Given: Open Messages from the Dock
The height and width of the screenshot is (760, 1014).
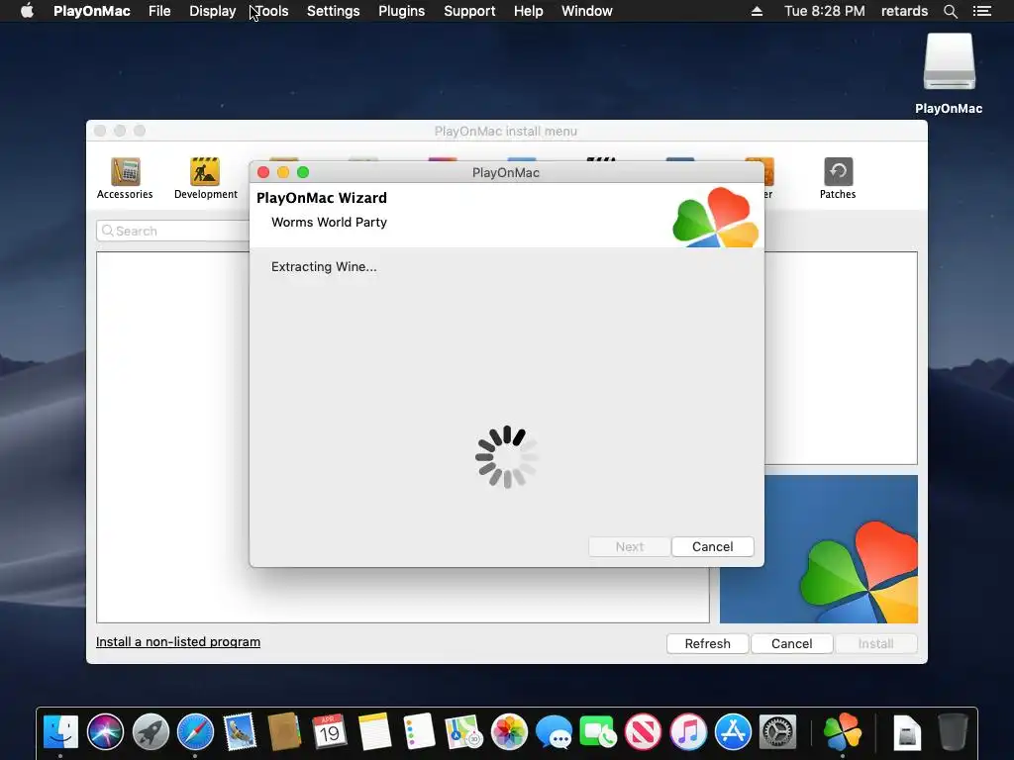Looking at the screenshot, I should click(x=554, y=732).
